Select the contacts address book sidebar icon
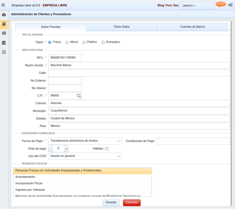This screenshot has height=209, width=235. point(4,24)
